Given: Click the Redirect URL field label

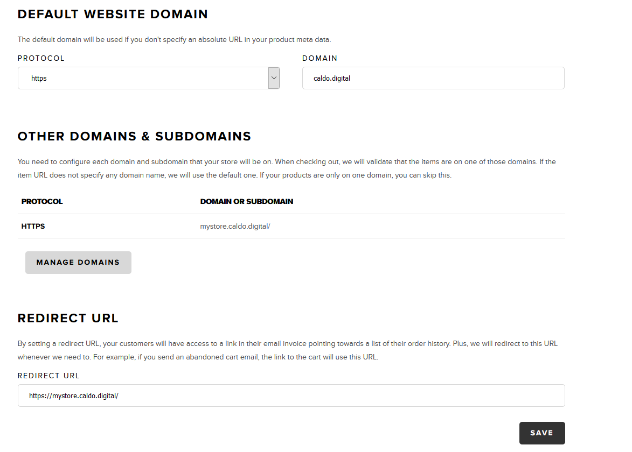Looking at the screenshot, I should [49, 376].
